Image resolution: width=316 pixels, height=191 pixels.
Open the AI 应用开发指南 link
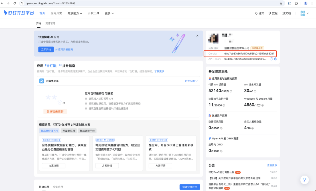[64, 49]
